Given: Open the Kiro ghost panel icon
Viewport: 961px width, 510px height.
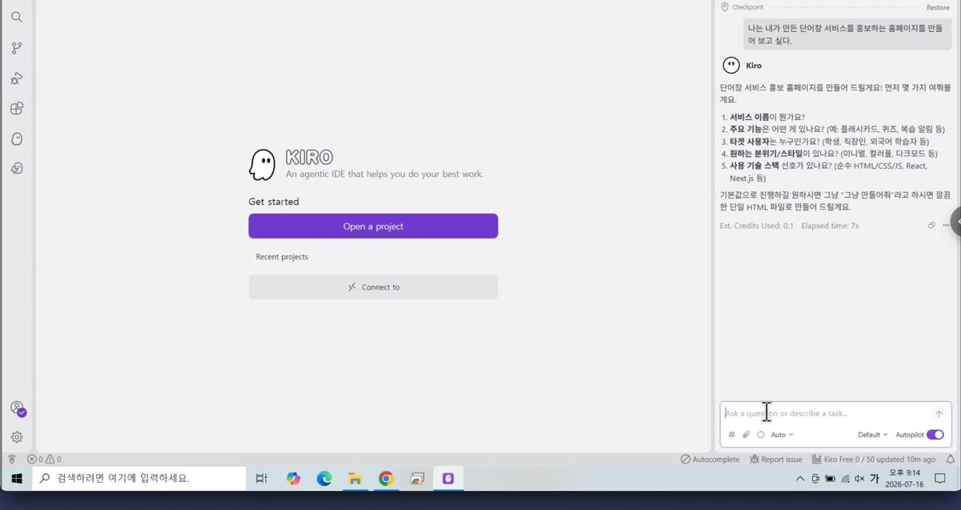Looking at the screenshot, I should coord(17,139).
